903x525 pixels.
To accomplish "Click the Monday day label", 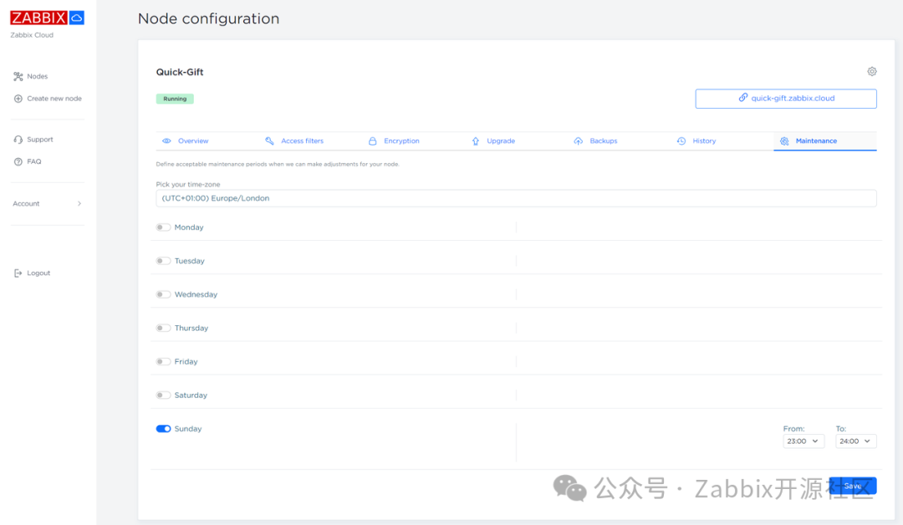I will [x=189, y=227].
